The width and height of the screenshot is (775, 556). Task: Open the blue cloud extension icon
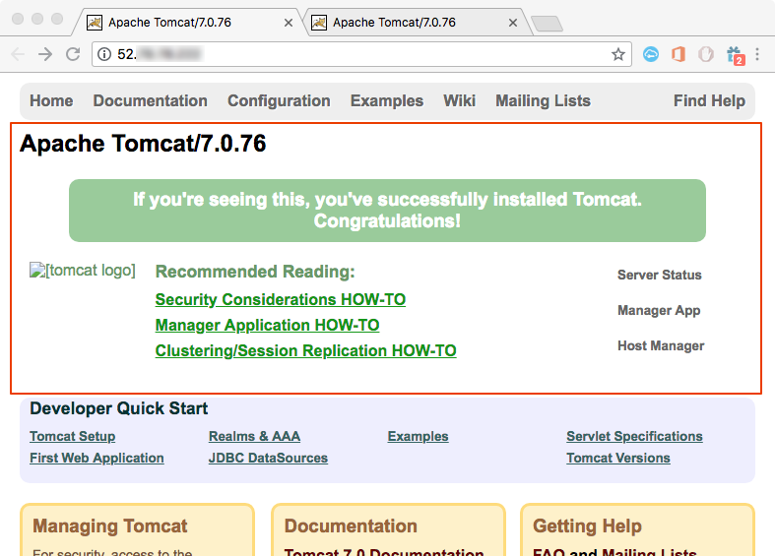pyautogui.click(x=651, y=54)
